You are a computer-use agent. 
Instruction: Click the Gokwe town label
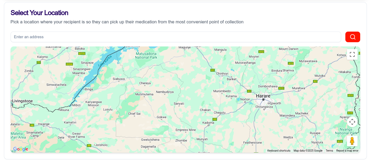click(x=162, y=117)
